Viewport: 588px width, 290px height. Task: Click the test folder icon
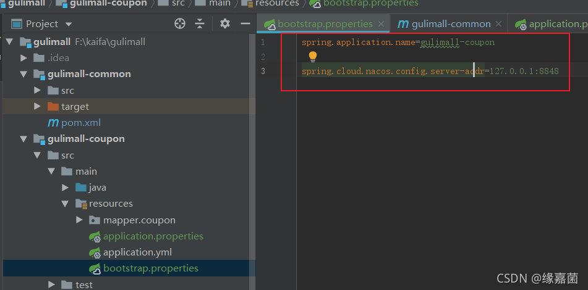(67, 284)
